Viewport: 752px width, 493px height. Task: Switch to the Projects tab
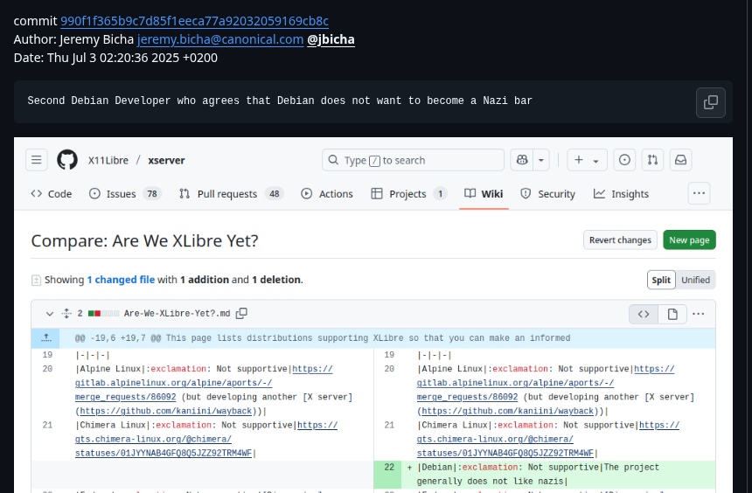tap(408, 194)
